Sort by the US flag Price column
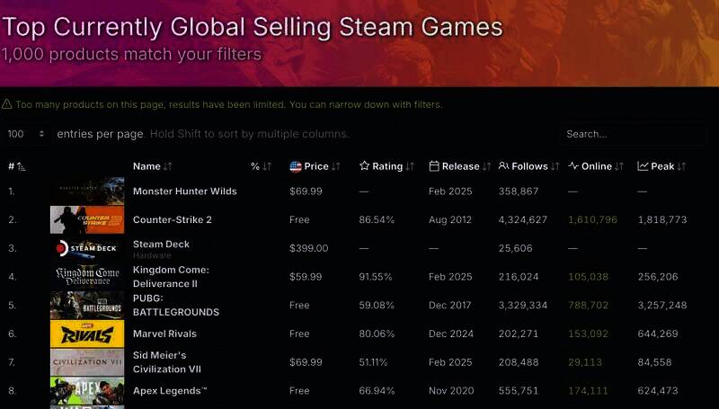 click(315, 166)
